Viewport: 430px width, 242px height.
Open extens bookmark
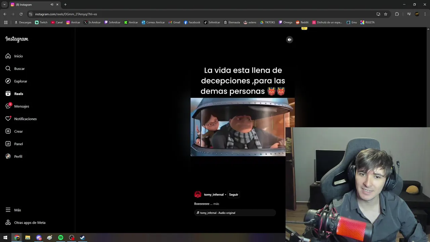[x=250, y=23]
